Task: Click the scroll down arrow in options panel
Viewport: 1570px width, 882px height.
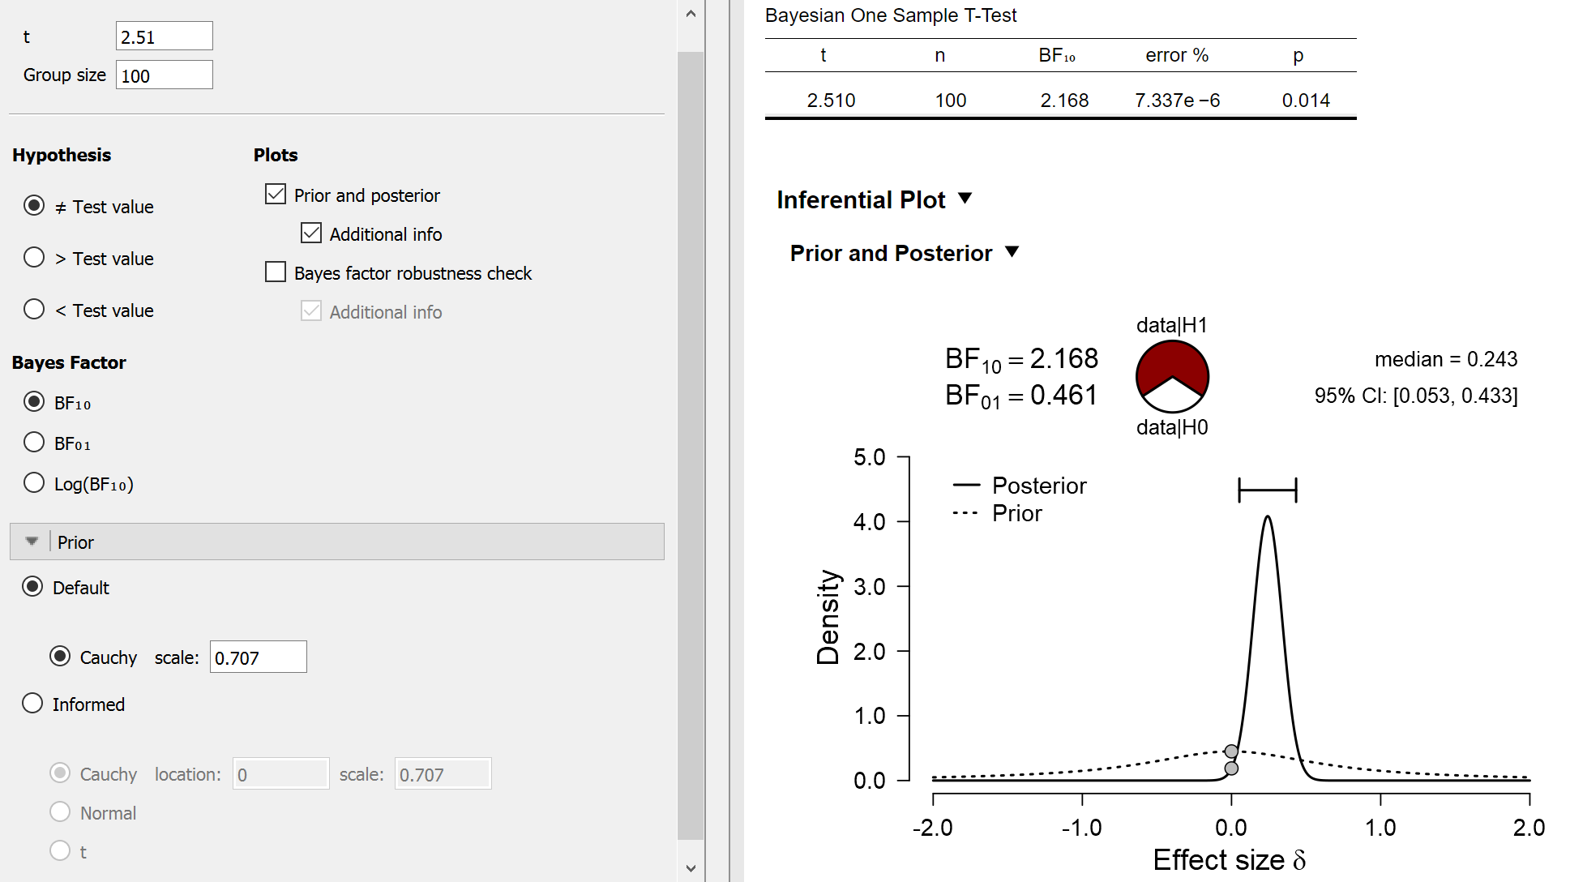Action: 691,868
